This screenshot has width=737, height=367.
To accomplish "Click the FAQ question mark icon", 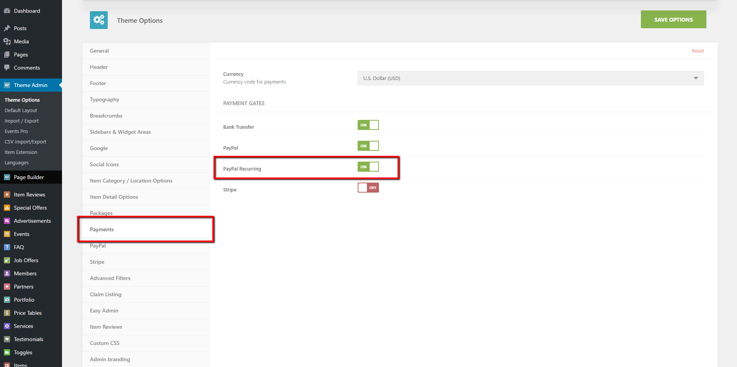I will [x=7, y=247].
